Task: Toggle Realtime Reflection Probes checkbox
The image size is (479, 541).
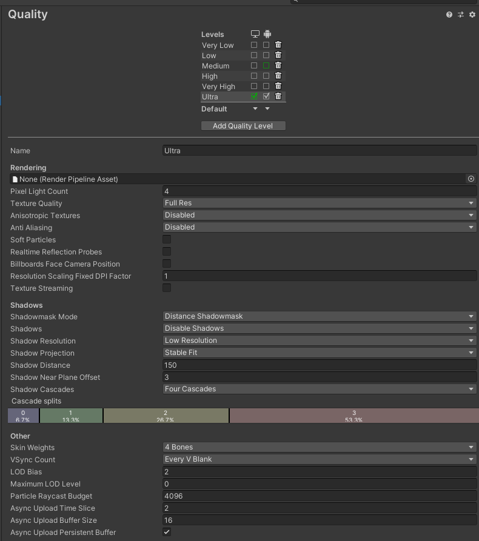Action: click(167, 251)
